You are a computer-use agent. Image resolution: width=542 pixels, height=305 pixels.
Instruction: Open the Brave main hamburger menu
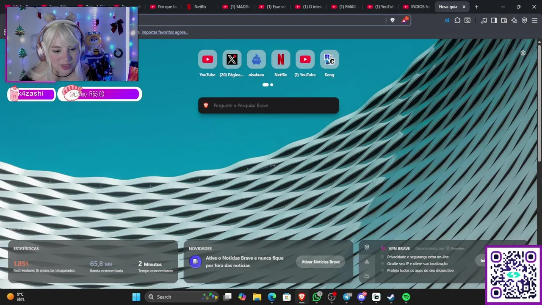[534, 20]
